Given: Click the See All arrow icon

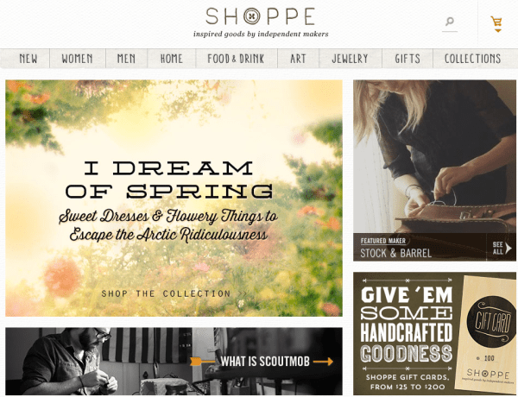Looking at the screenshot, I should pyautogui.click(x=509, y=248).
